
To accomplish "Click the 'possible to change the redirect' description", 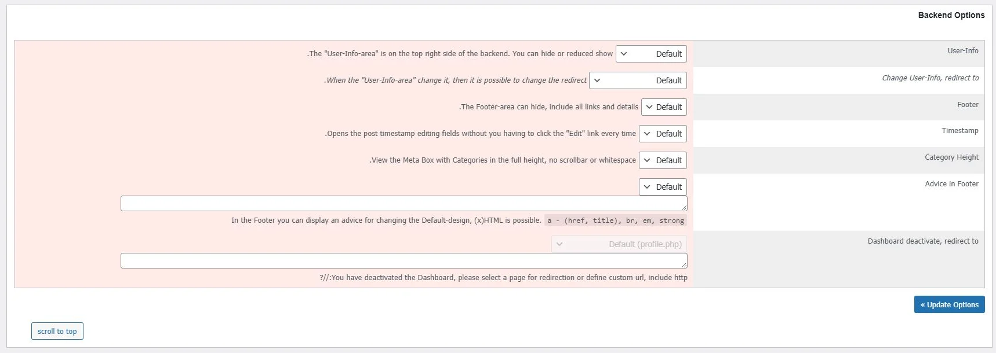I will (455, 80).
